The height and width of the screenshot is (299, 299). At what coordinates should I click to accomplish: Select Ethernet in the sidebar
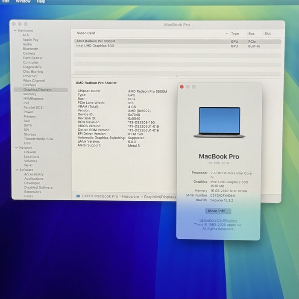tap(30, 76)
